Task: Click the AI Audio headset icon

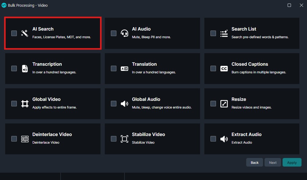Action: click(x=124, y=33)
